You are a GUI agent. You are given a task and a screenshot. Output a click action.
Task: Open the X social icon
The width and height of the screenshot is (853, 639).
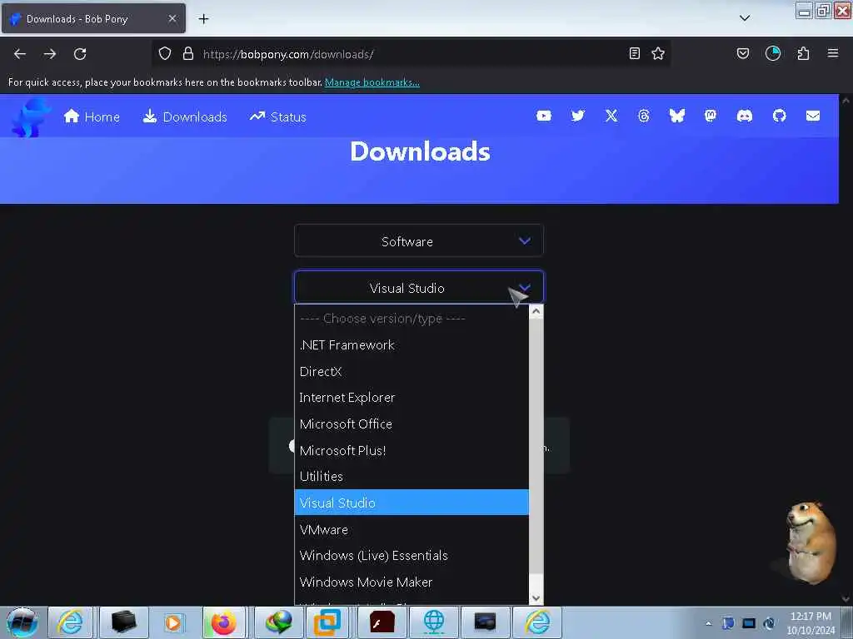click(611, 116)
